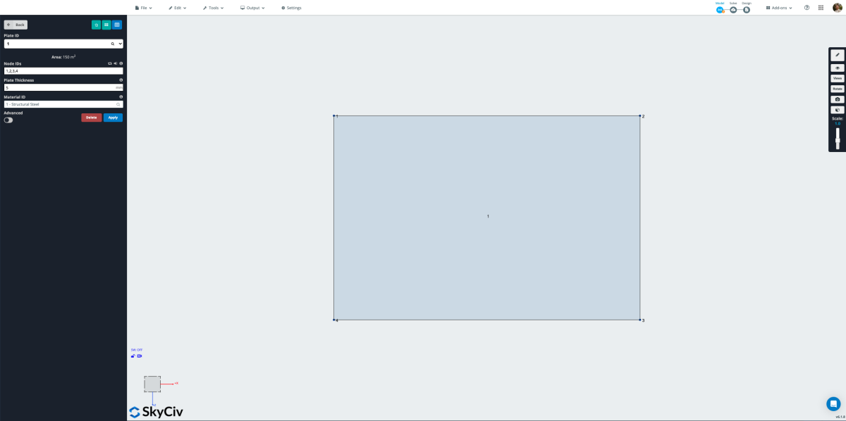Open the camera screenshot tool
Screen dimensions: 846x421
(x=837, y=99)
